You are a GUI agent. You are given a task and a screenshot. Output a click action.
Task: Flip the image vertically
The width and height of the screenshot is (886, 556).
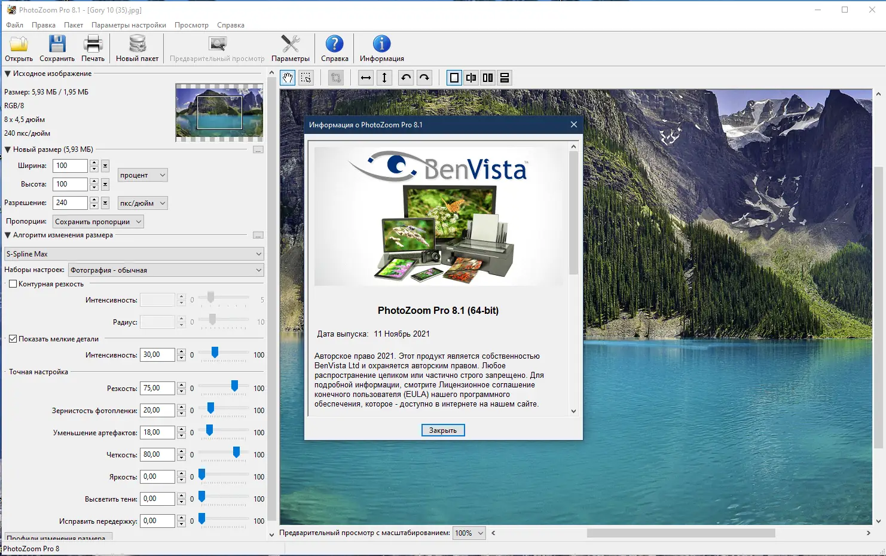point(384,77)
